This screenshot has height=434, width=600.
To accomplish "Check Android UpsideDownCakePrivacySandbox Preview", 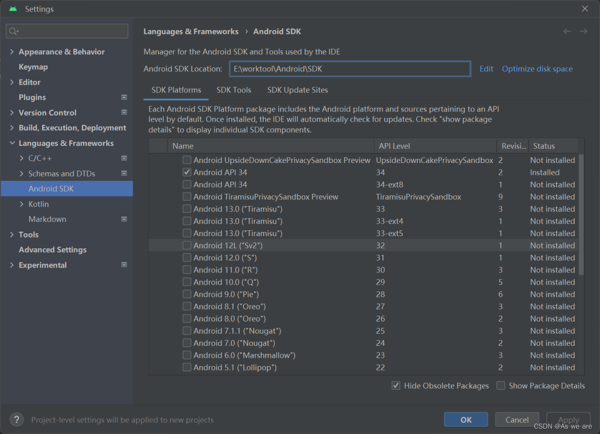I will (187, 160).
